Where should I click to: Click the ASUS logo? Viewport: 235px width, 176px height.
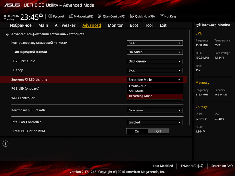coord(12,5)
